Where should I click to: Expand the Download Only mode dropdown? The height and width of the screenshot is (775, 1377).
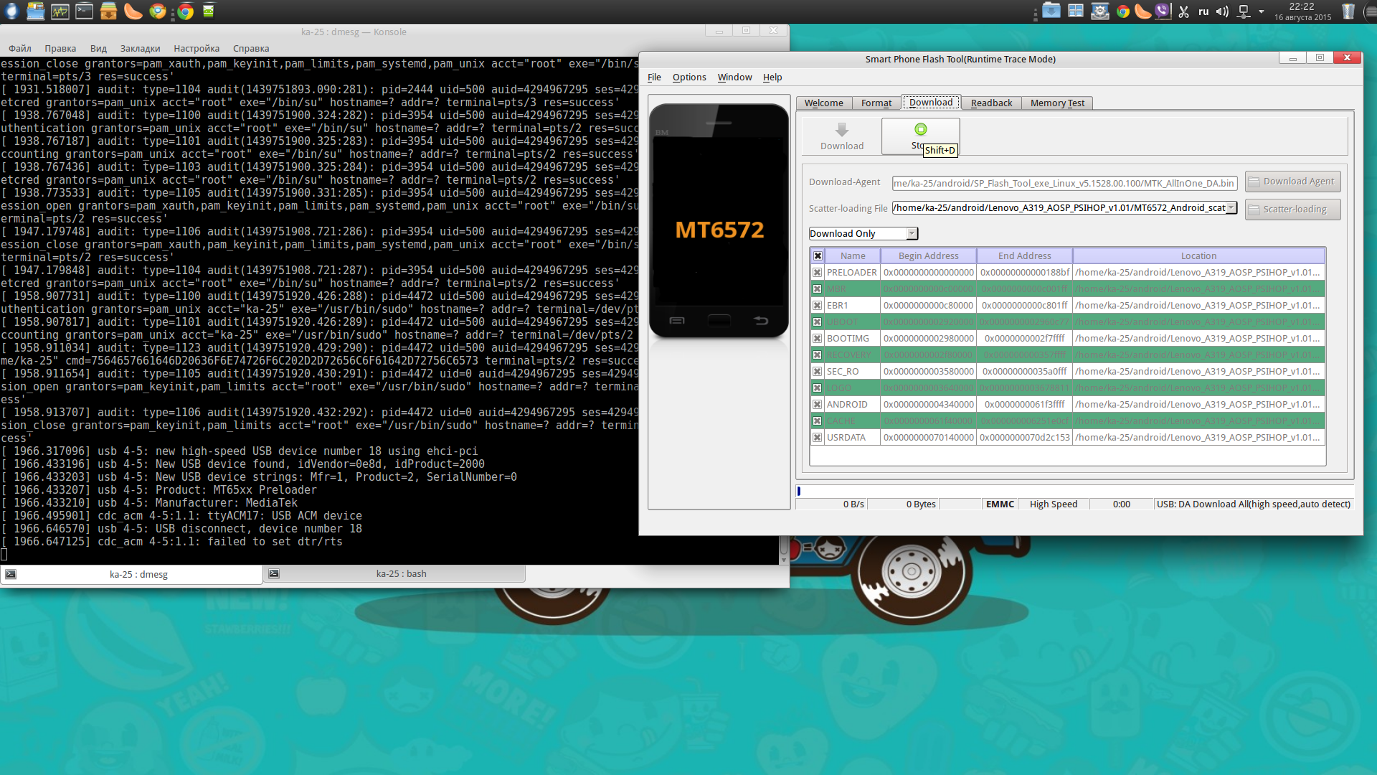(x=912, y=234)
